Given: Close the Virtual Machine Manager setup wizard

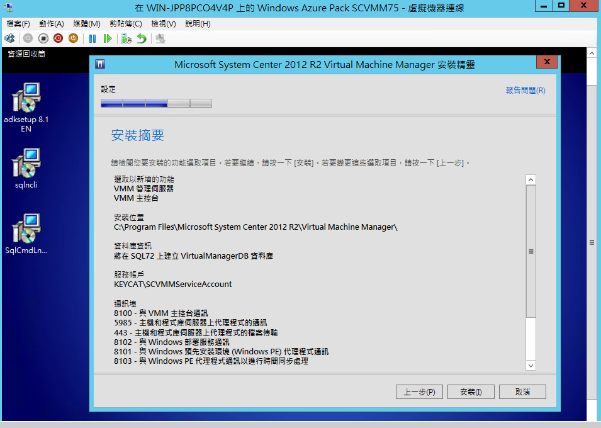Looking at the screenshot, I should (x=547, y=62).
